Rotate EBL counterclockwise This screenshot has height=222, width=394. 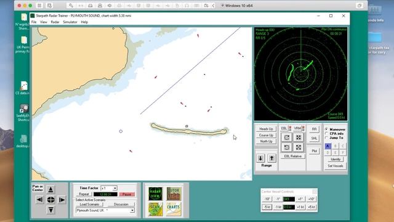tap(287, 147)
